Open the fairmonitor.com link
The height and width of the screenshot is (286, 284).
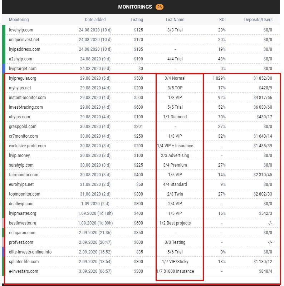[24, 175]
